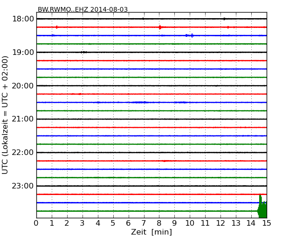Click the 15 minute tick label
Viewport: 303px width, 242px height.
(x=267, y=223)
